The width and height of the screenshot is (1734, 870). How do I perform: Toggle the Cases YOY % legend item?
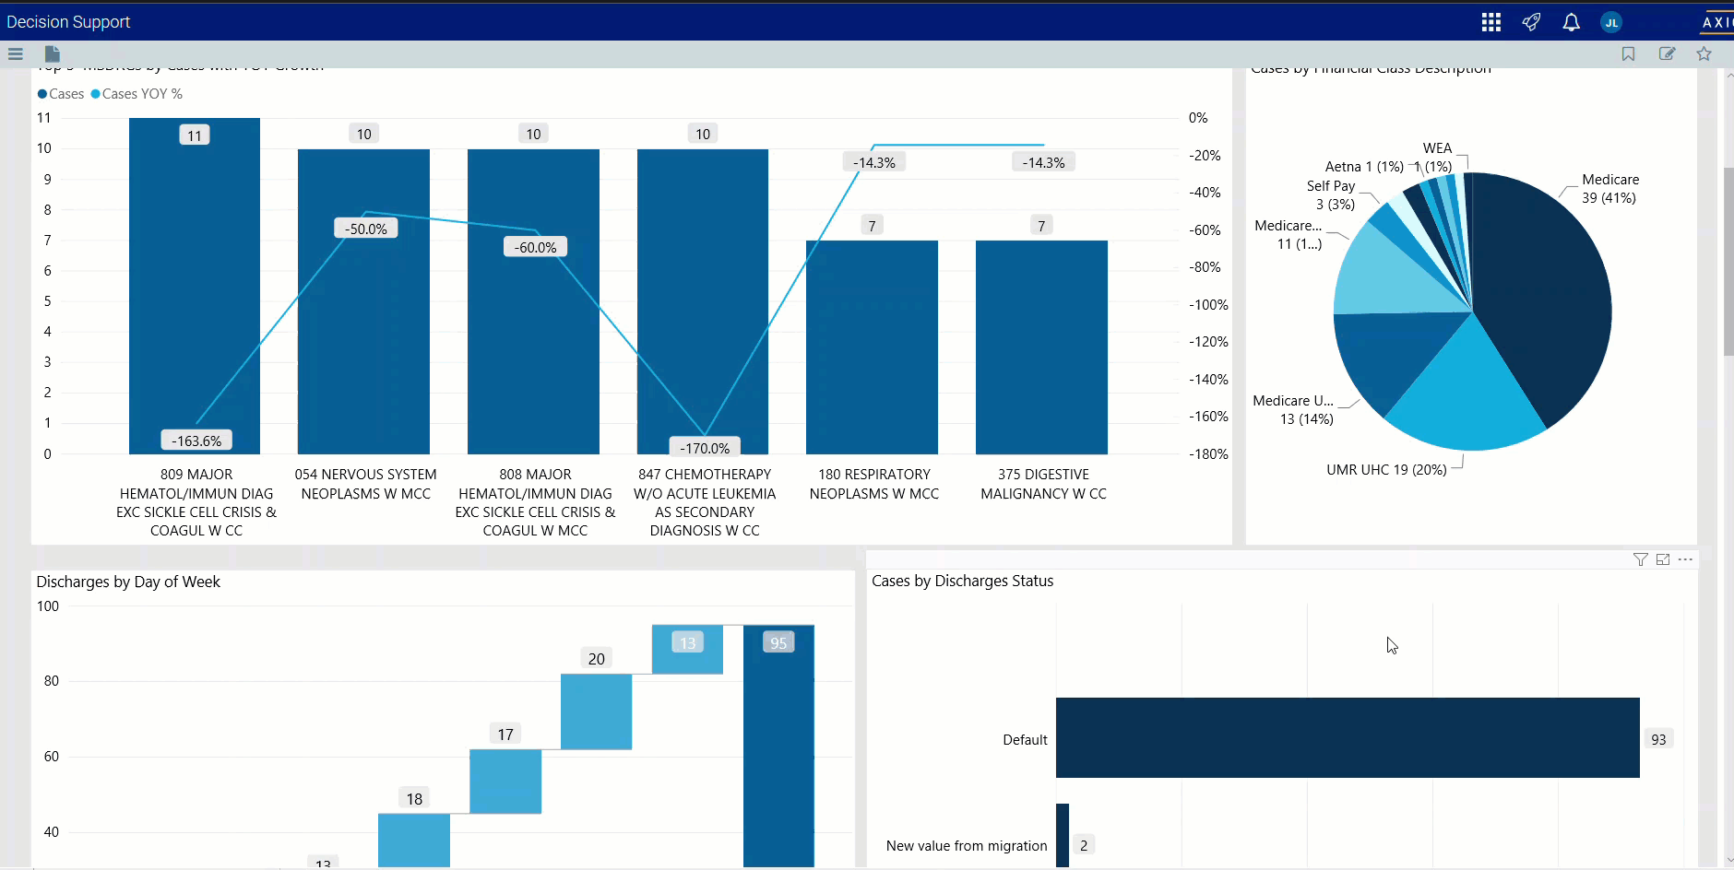(137, 94)
